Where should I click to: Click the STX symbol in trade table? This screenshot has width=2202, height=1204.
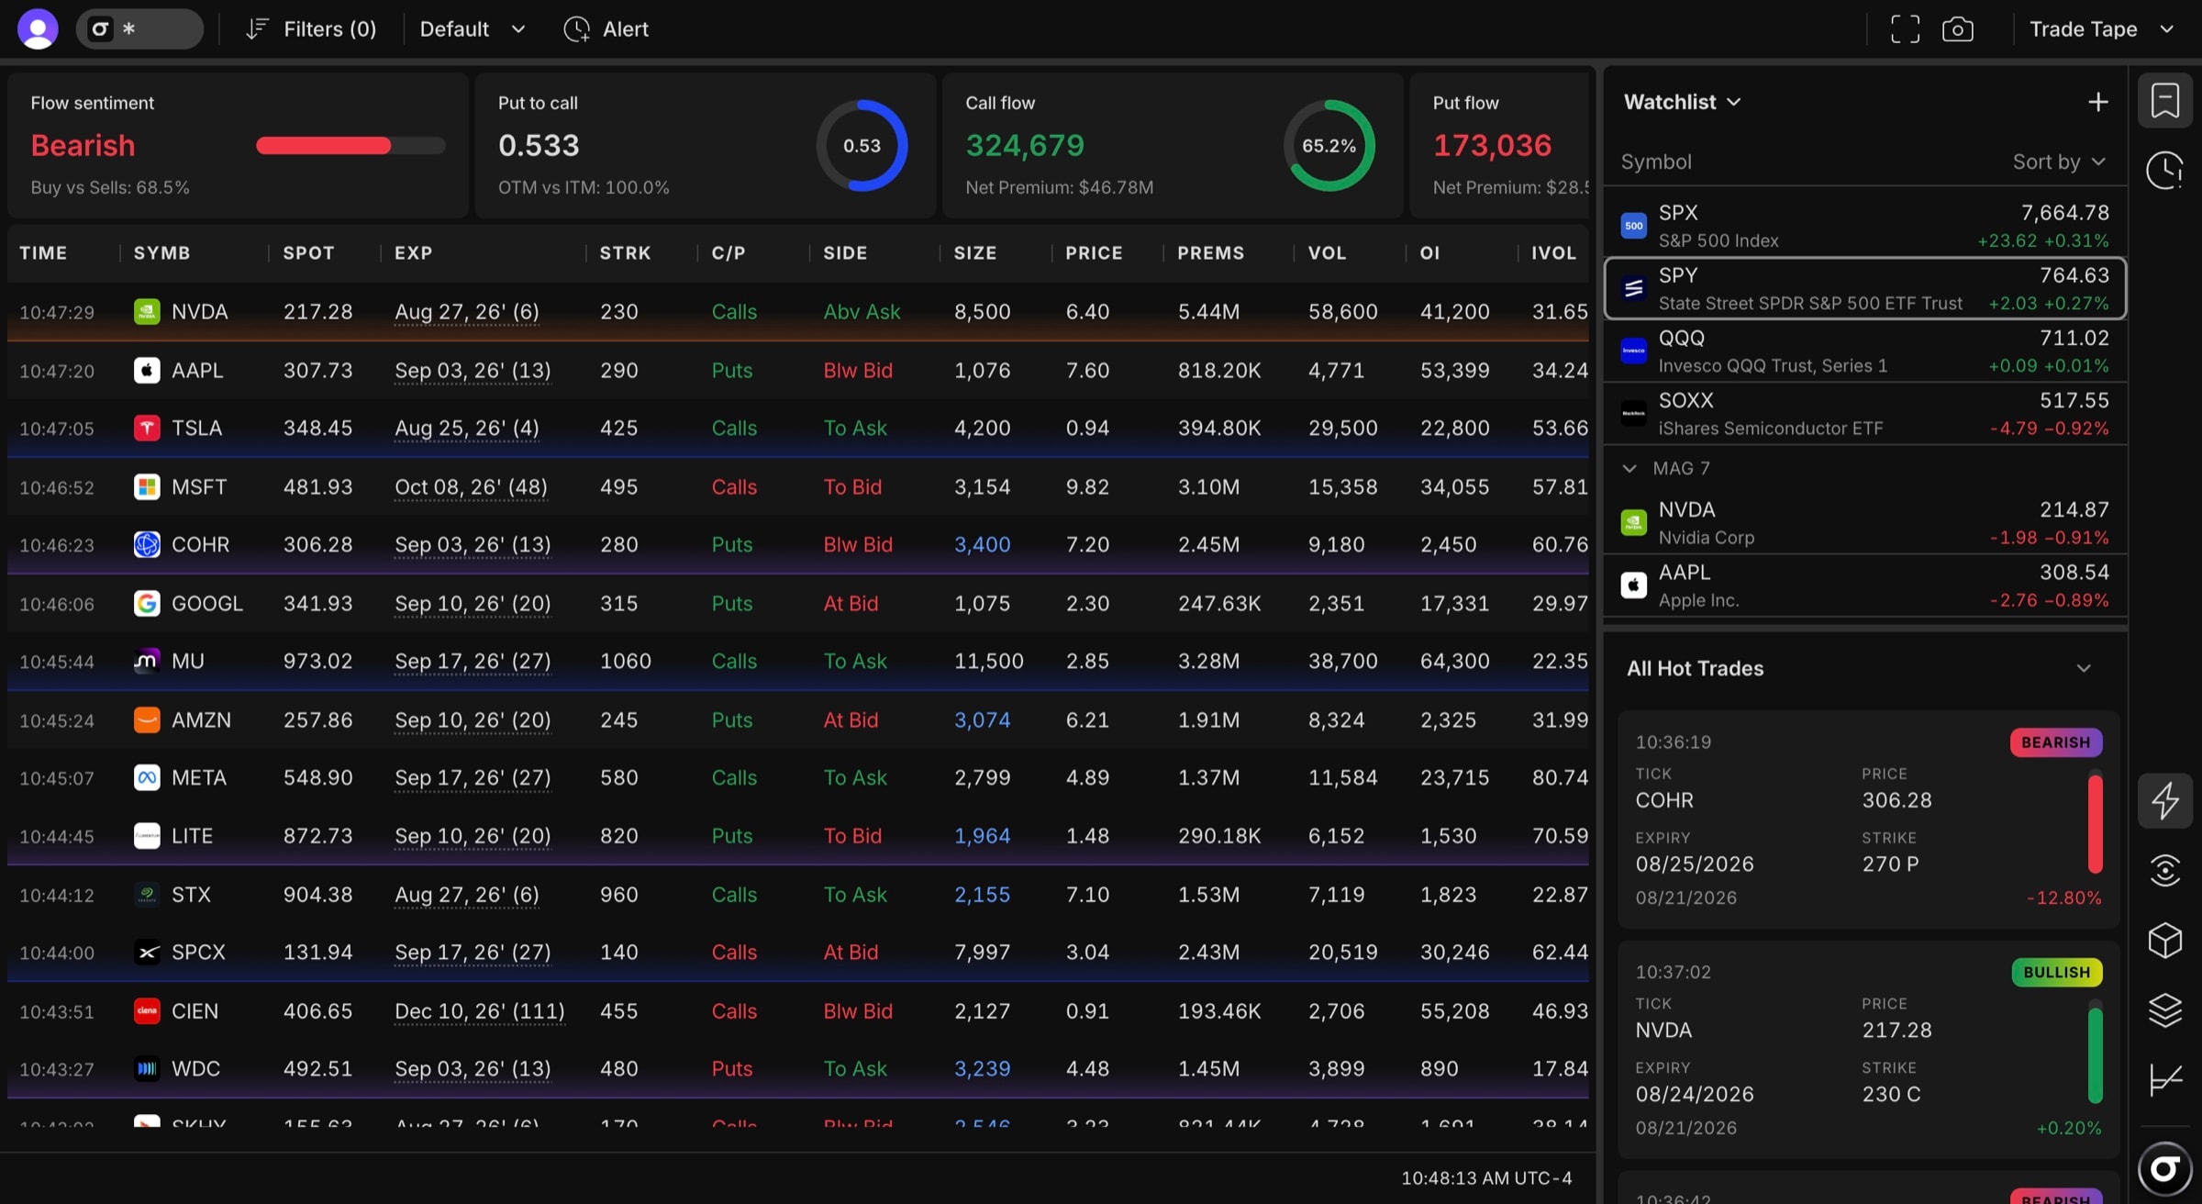click(191, 895)
